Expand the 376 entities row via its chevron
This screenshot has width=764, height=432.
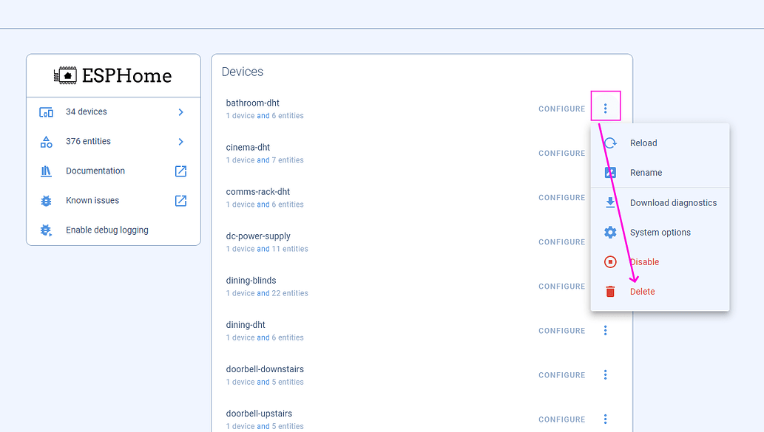180,141
